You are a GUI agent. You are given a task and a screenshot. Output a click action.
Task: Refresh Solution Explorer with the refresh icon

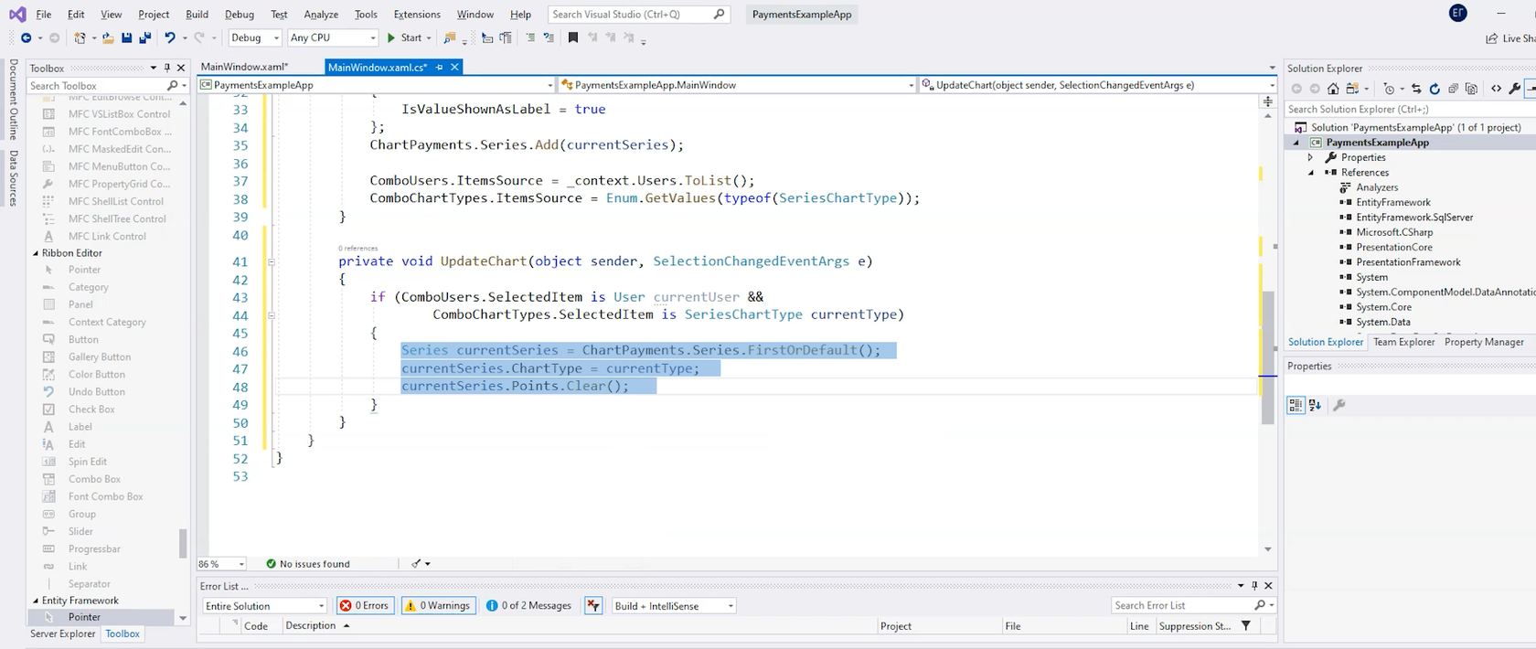(1435, 89)
